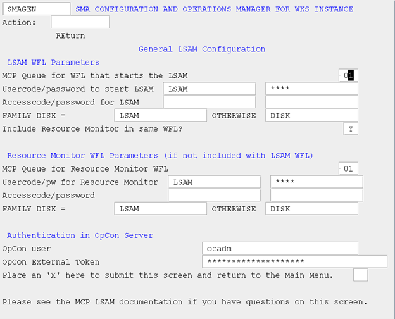Click the 'OpCon External Token' label

point(51,262)
